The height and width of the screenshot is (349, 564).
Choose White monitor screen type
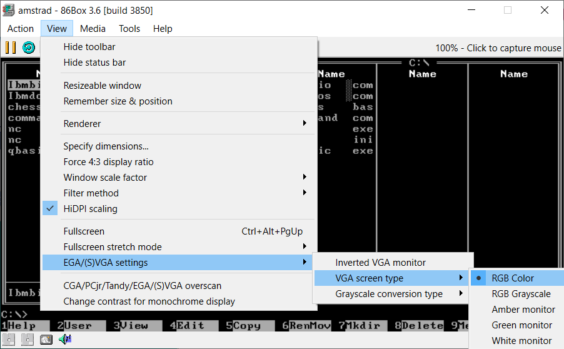click(x=517, y=341)
